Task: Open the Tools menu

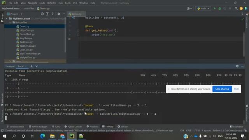Action: (x=68, y=3)
